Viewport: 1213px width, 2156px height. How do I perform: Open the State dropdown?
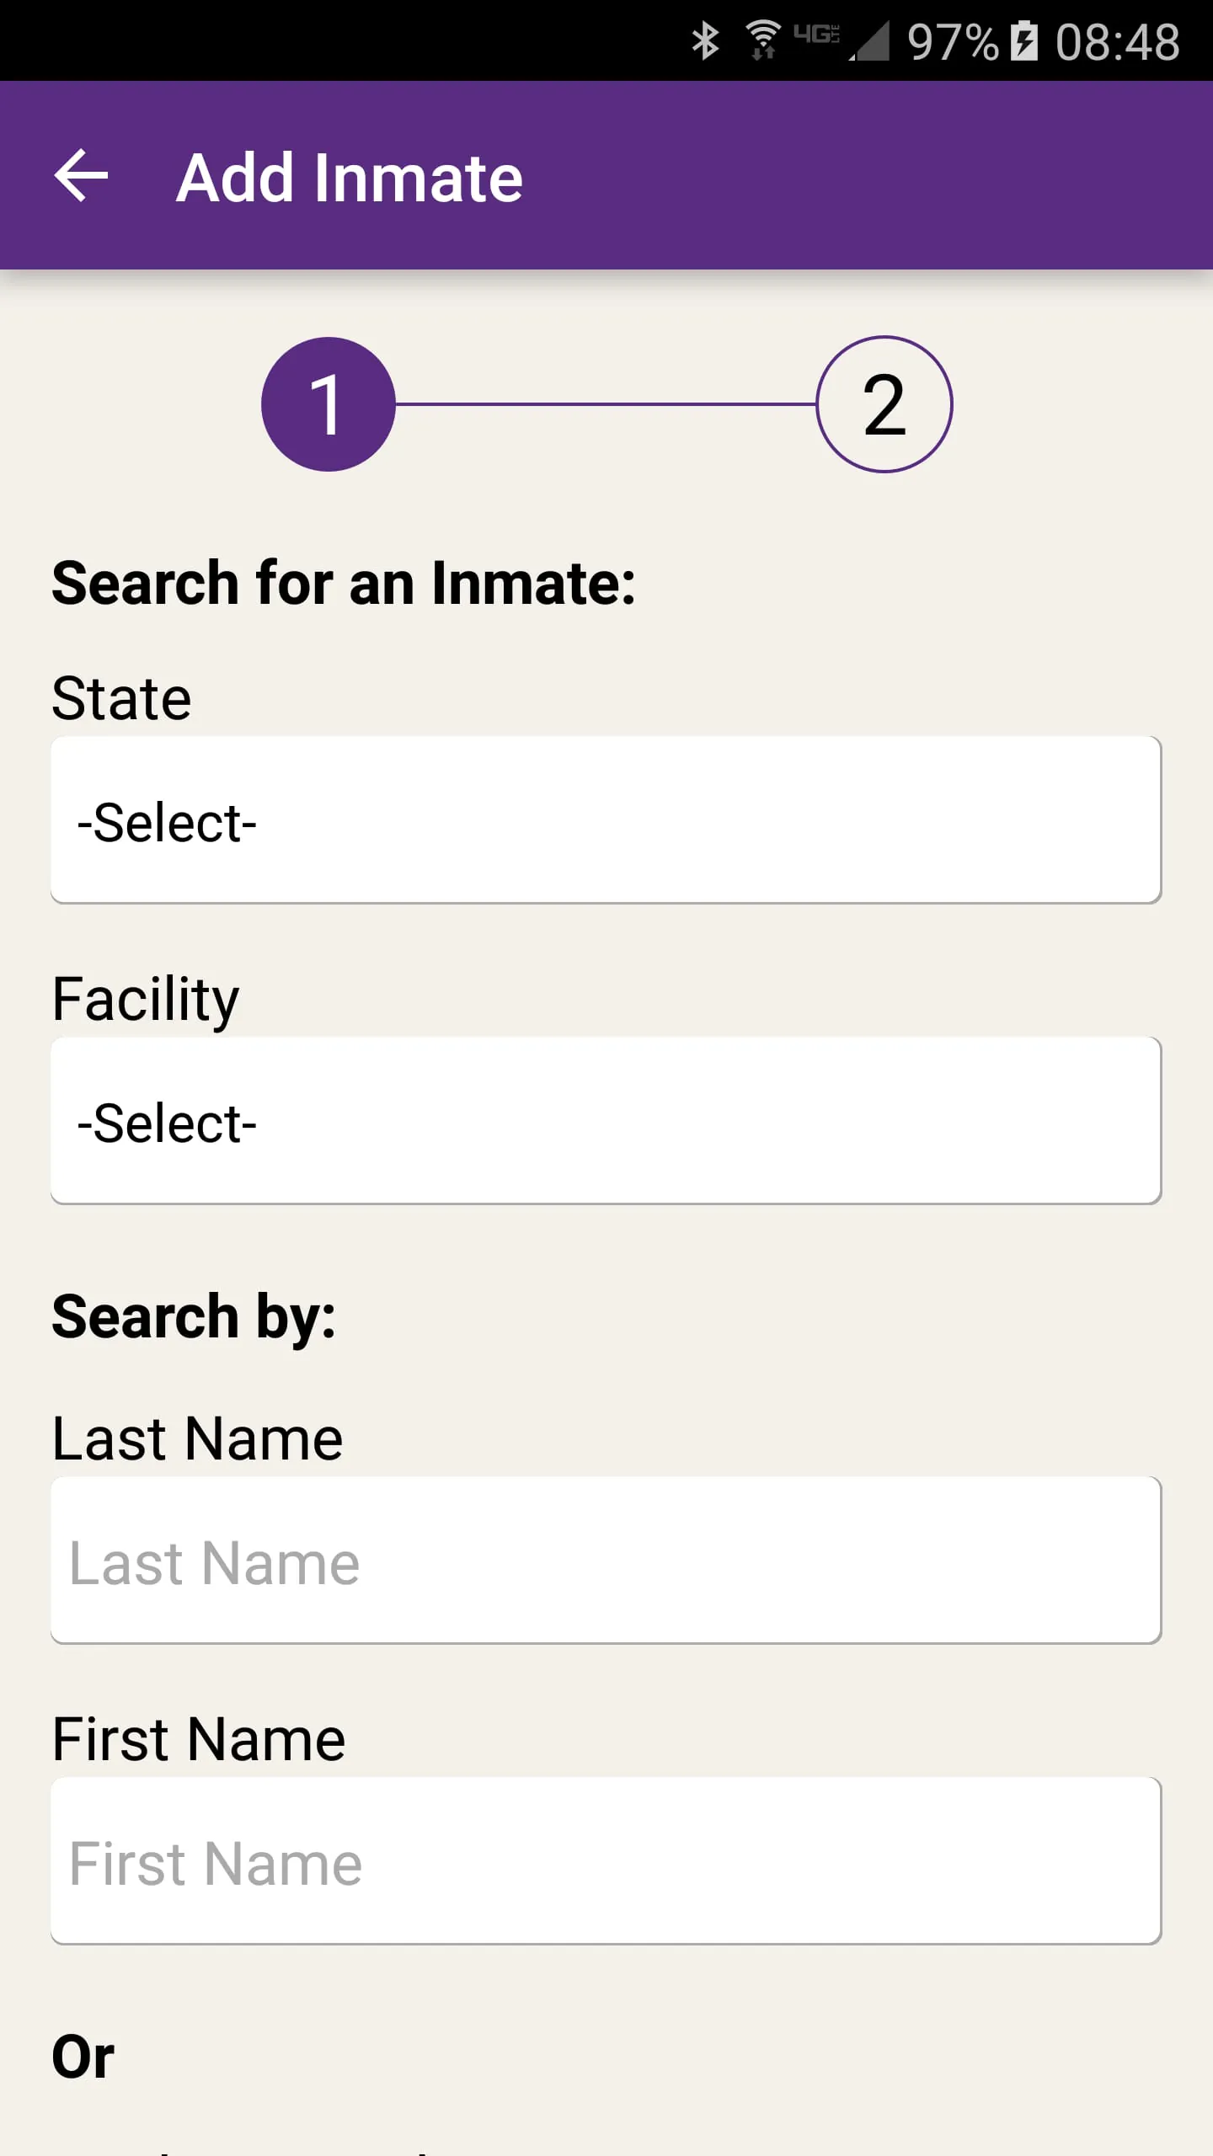coord(606,820)
